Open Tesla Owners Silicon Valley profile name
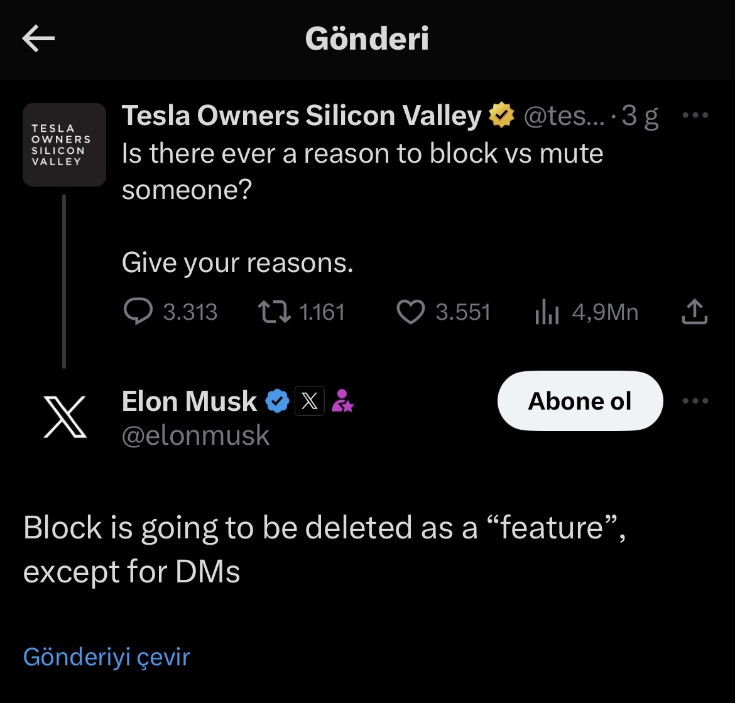The width and height of the screenshot is (735, 703). (x=302, y=116)
